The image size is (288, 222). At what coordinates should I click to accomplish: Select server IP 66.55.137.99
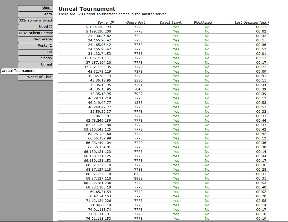point(100,138)
